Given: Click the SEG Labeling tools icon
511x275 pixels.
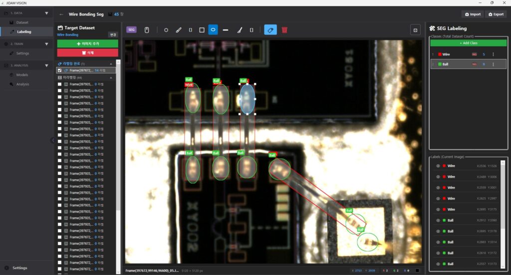Looking at the screenshot, I should (x=432, y=28).
